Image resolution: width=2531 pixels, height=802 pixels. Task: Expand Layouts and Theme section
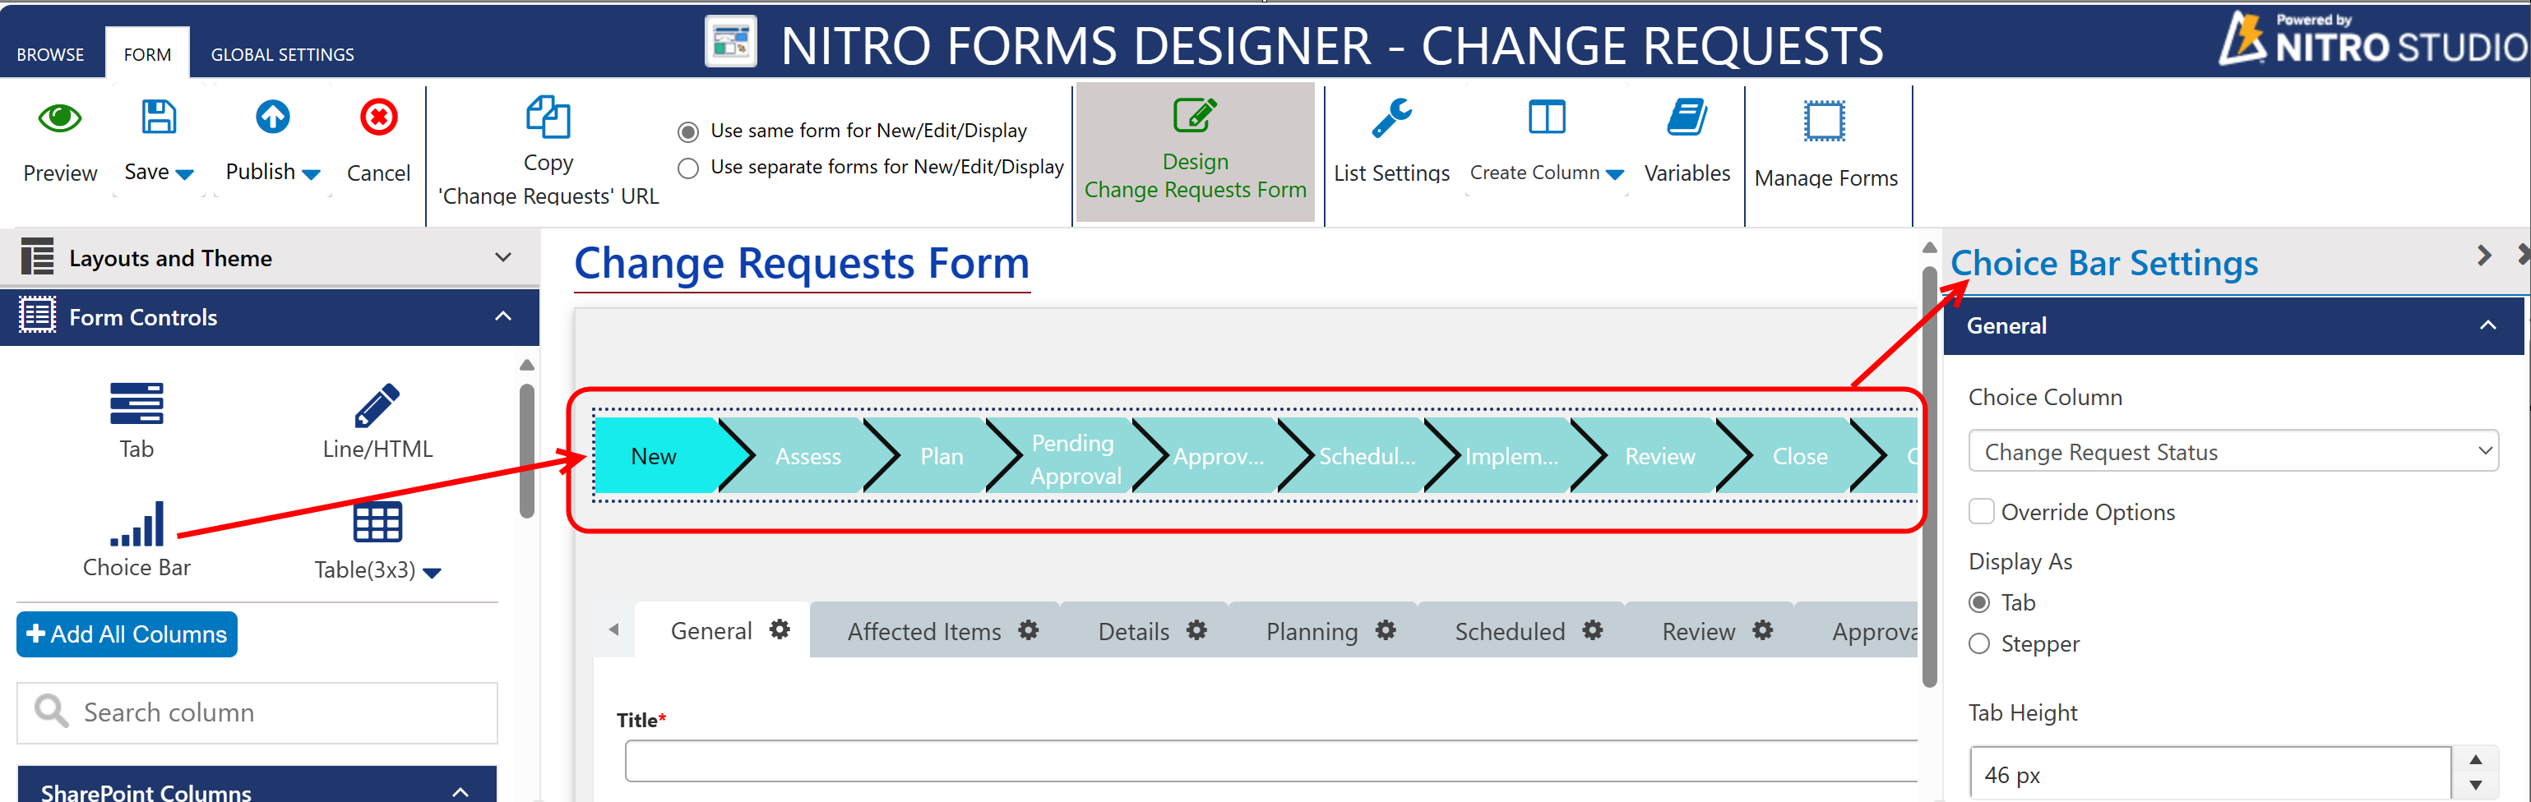[x=503, y=257]
